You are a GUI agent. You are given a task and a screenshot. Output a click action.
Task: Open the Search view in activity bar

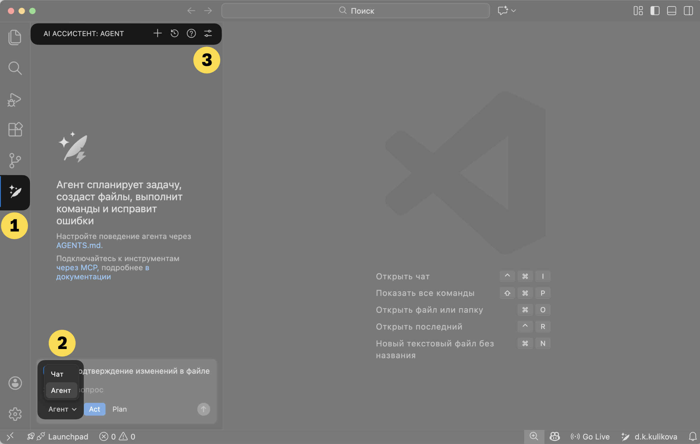click(15, 68)
